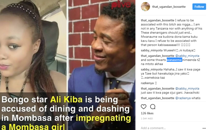Open the @razkenya mention link

[x=183, y=98]
